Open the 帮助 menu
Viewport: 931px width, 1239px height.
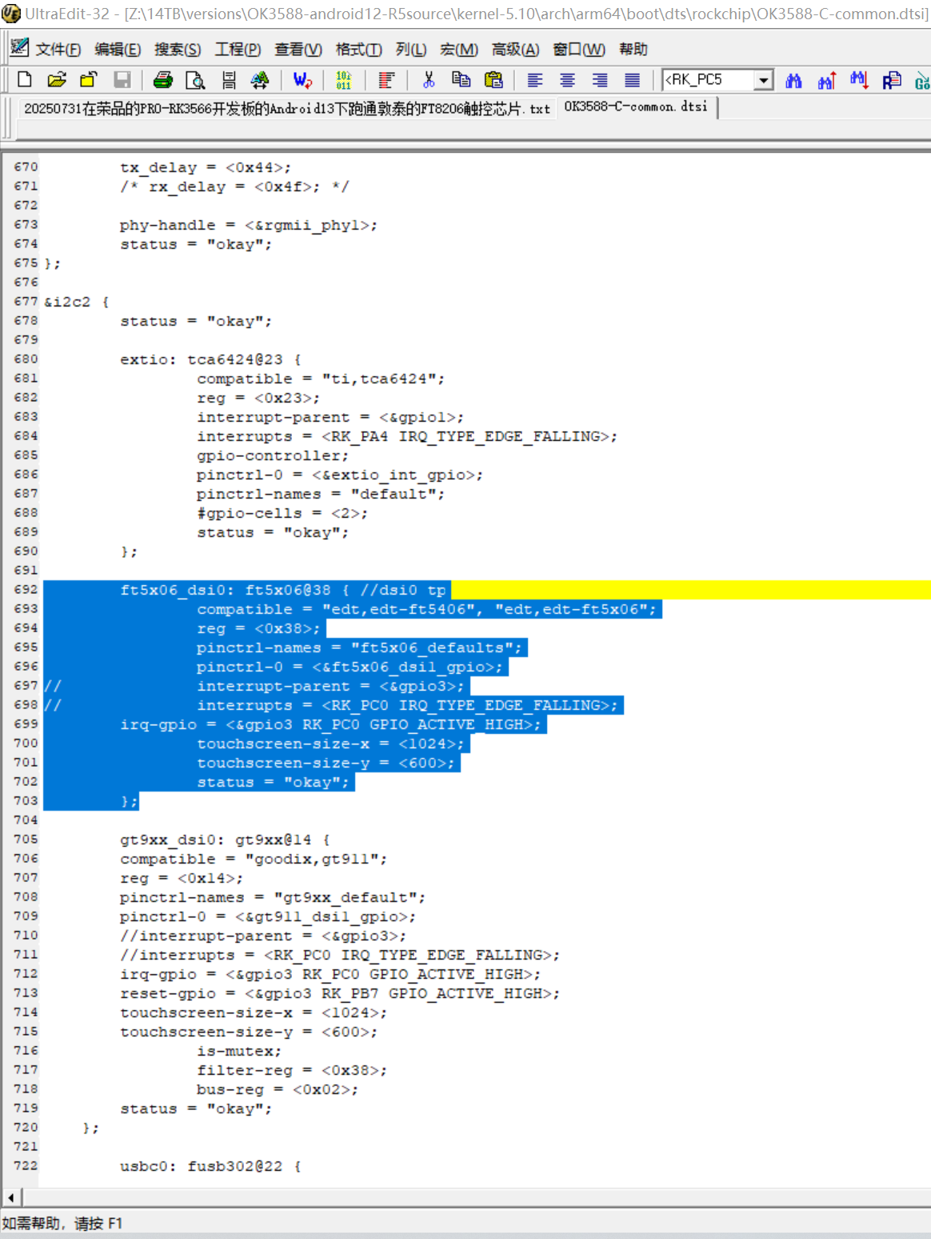(633, 50)
